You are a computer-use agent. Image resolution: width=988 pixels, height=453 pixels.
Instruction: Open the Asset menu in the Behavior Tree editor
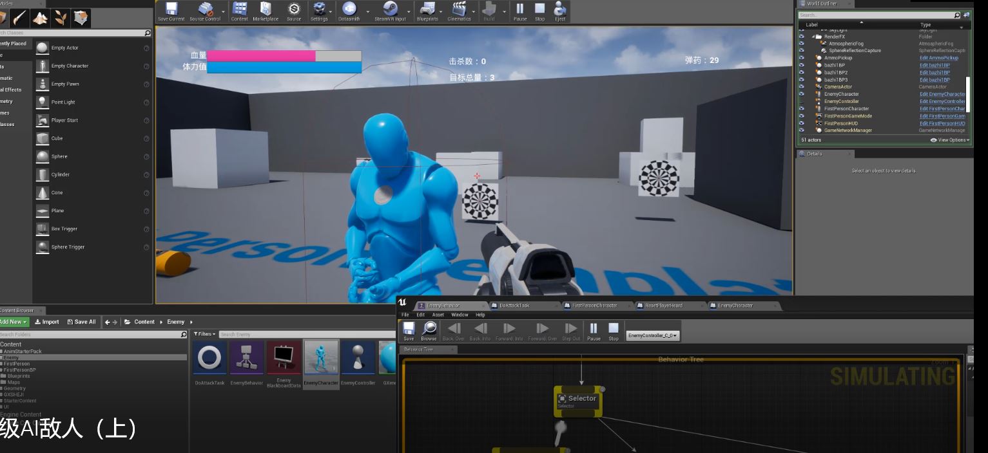point(438,315)
